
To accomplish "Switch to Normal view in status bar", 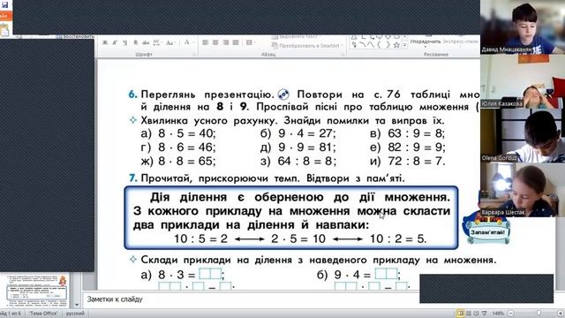I will pyautogui.click(x=460, y=314).
